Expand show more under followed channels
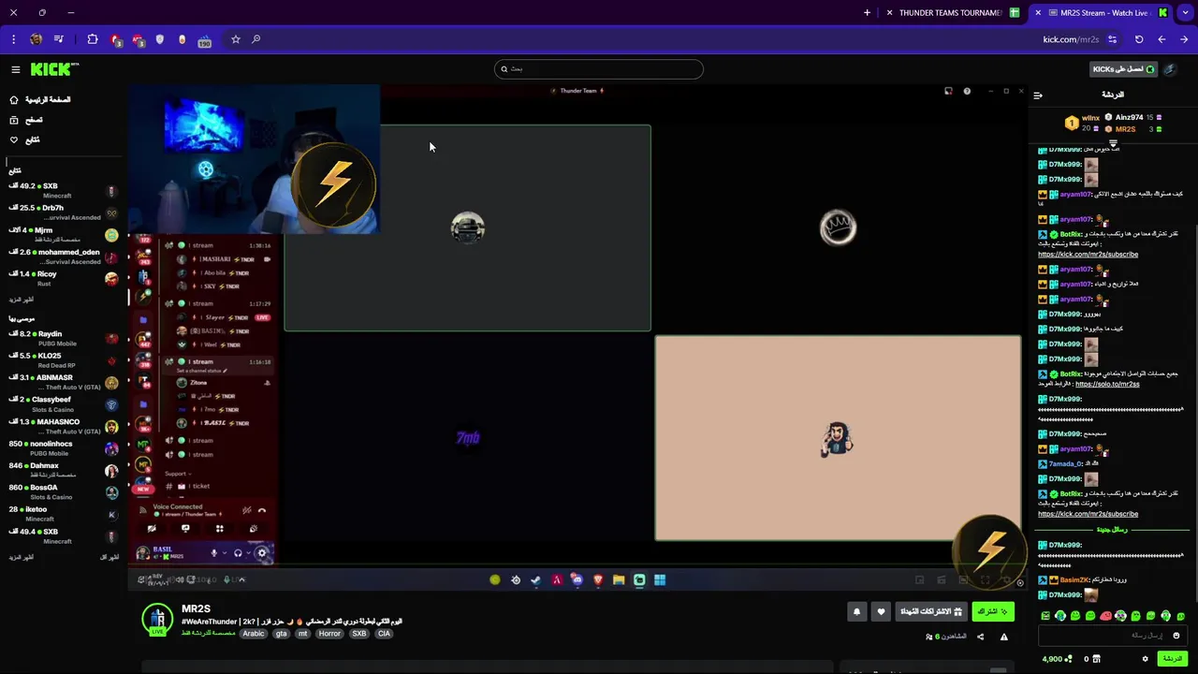Image resolution: width=1198 pixels, height=674 pixels. click(x=22, y=300)
